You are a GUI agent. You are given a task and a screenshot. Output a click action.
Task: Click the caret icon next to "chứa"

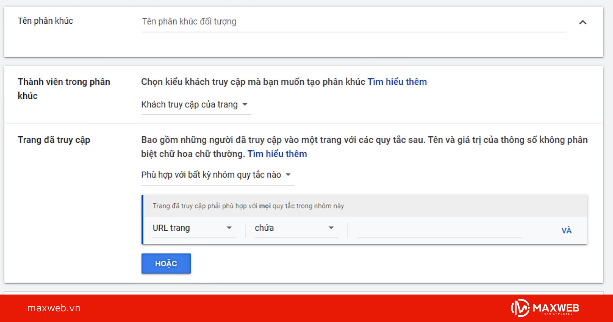pyautogui.click(x=331, y=228)
